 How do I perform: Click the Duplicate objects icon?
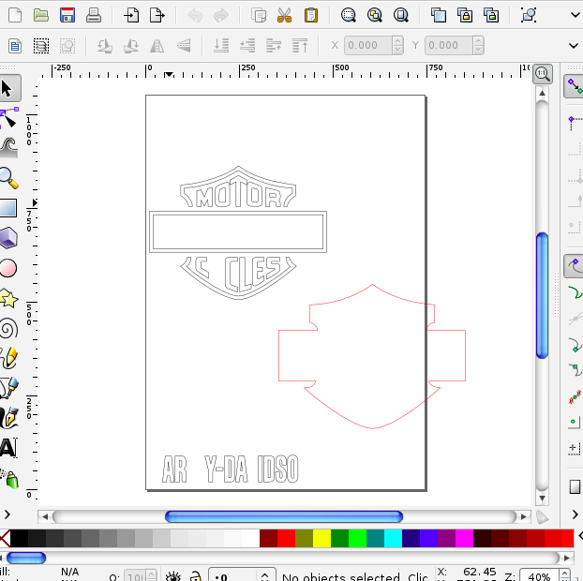(x=439, y=15)
